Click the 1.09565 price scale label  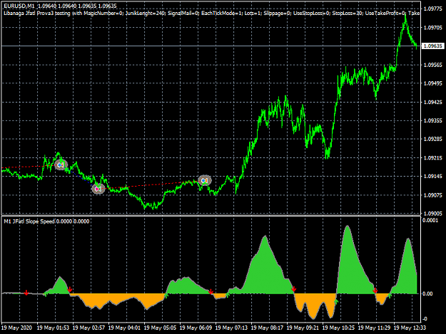(433, 65)
